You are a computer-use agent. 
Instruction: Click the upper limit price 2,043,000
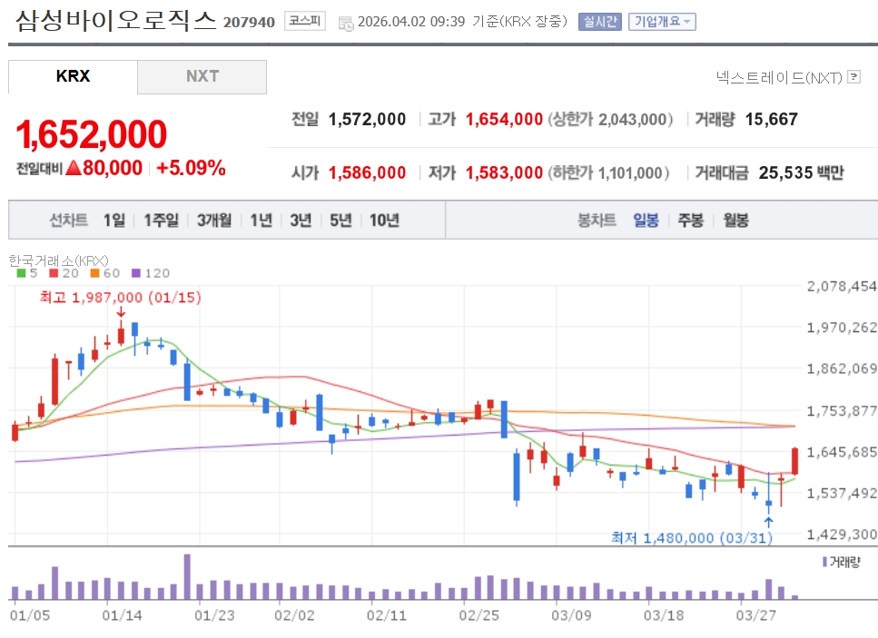tap(632, 119)
